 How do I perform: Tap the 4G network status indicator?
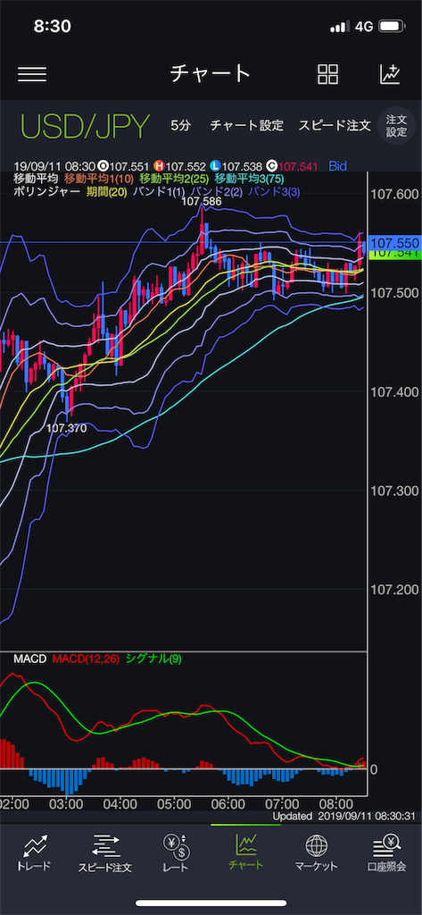tap(364, 26)
